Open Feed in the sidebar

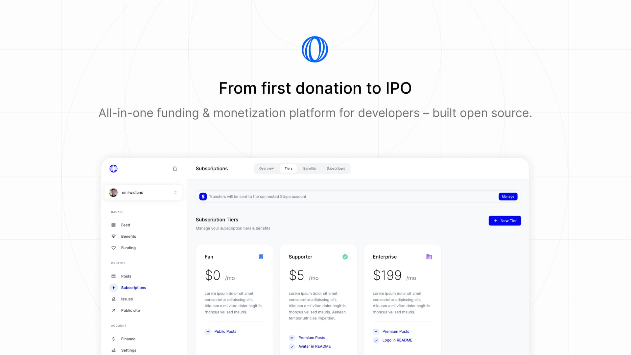126,225
